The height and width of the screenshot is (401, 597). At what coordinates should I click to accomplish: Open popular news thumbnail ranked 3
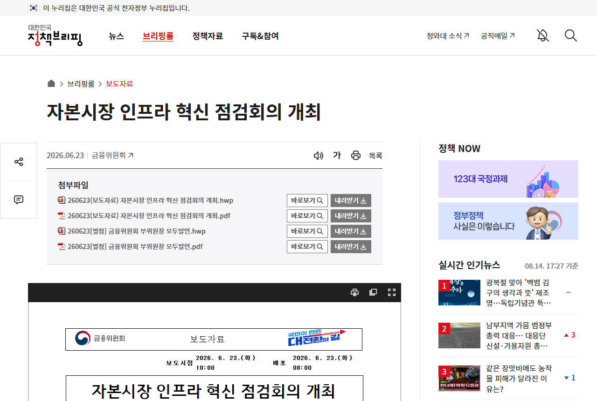pos(459,378)
